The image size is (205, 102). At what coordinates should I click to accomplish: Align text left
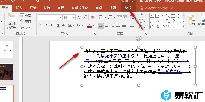click(101, 25)
